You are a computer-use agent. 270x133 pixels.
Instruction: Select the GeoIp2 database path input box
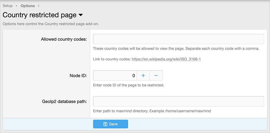point(178,101)
